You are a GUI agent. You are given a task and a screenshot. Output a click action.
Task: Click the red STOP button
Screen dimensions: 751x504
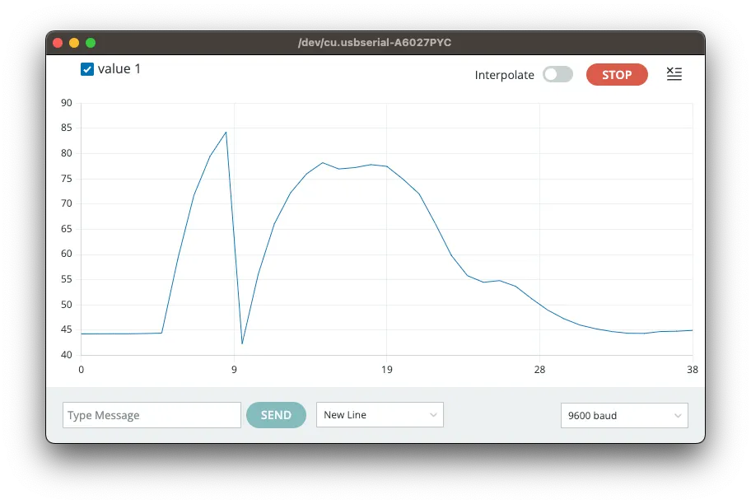tap(617, 75)
